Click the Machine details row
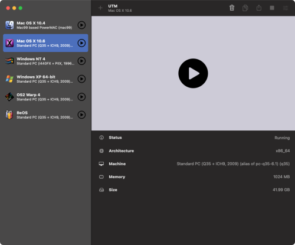 [194, 164]
